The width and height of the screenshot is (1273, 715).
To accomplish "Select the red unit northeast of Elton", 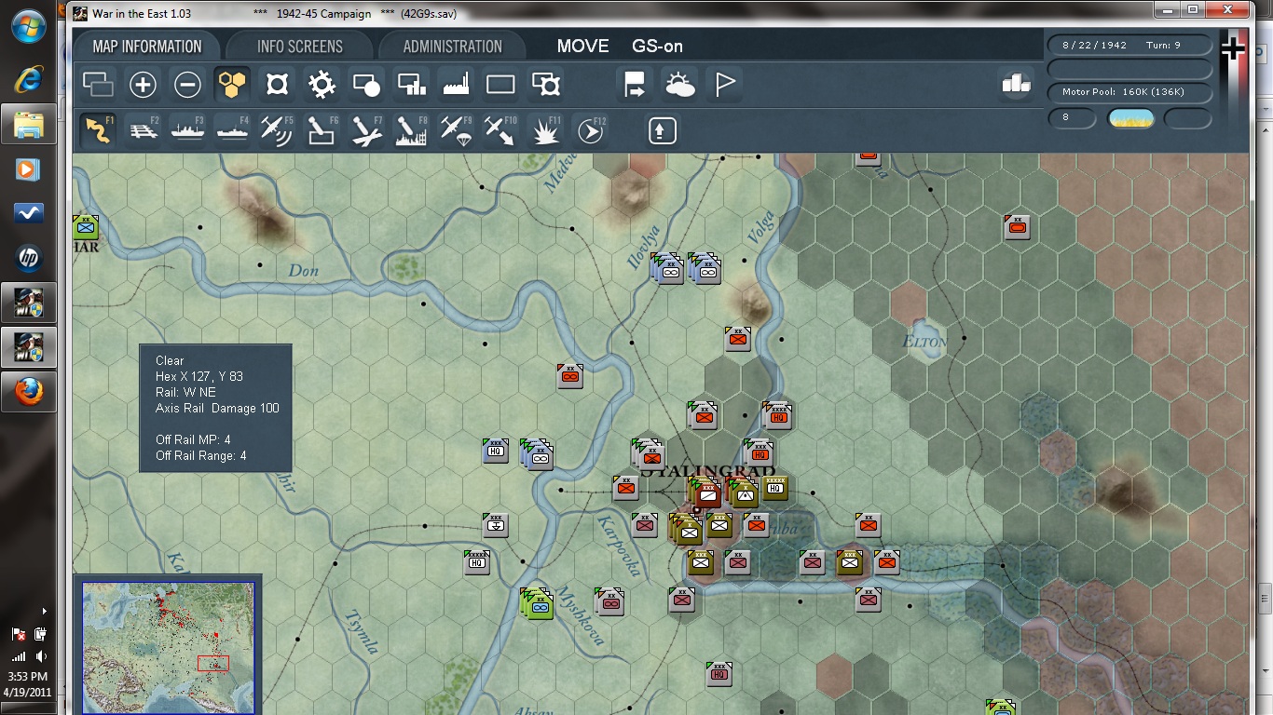I will pyautogui.click(x=1018, y=226).
